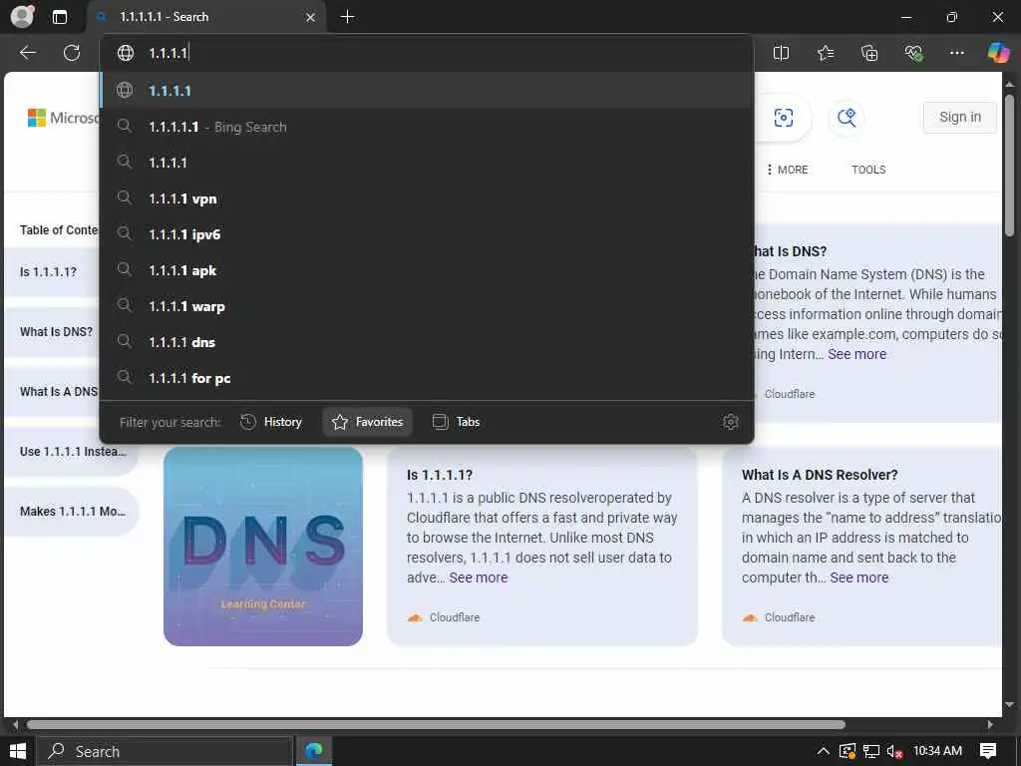
Task: Close the 1.1.1.1.1 - Search tab
Action: coord(311,18)
